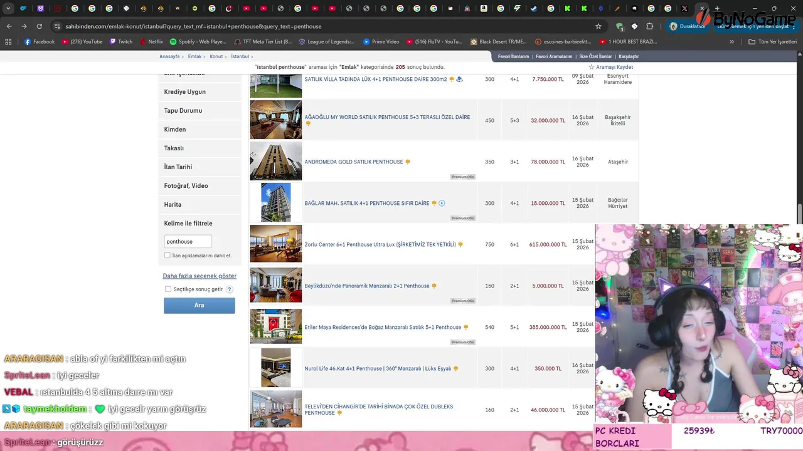Click megaphone icon beside Zorlu Center title
The width and height of the screenshot is (803, 451).
460,244
